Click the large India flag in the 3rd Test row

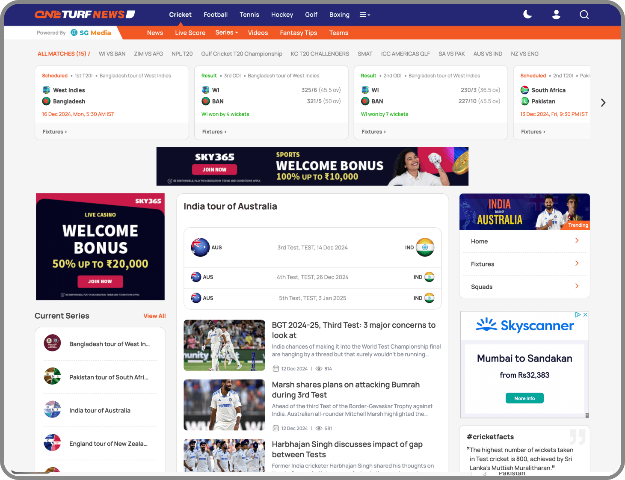tap(425, 247)
